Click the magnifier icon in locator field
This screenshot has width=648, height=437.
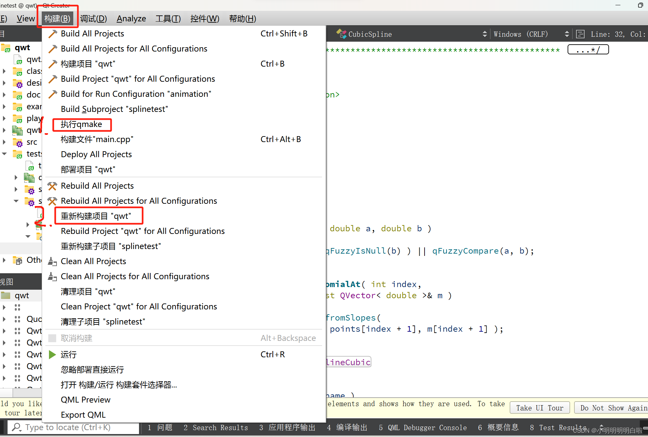16,427
